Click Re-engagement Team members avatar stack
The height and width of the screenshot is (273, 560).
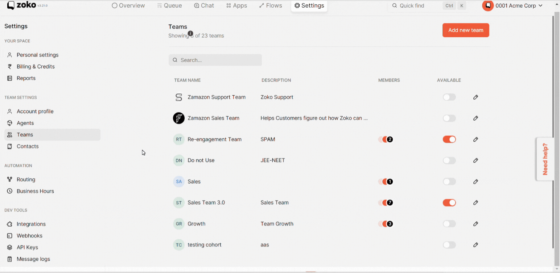click(386, 139)
